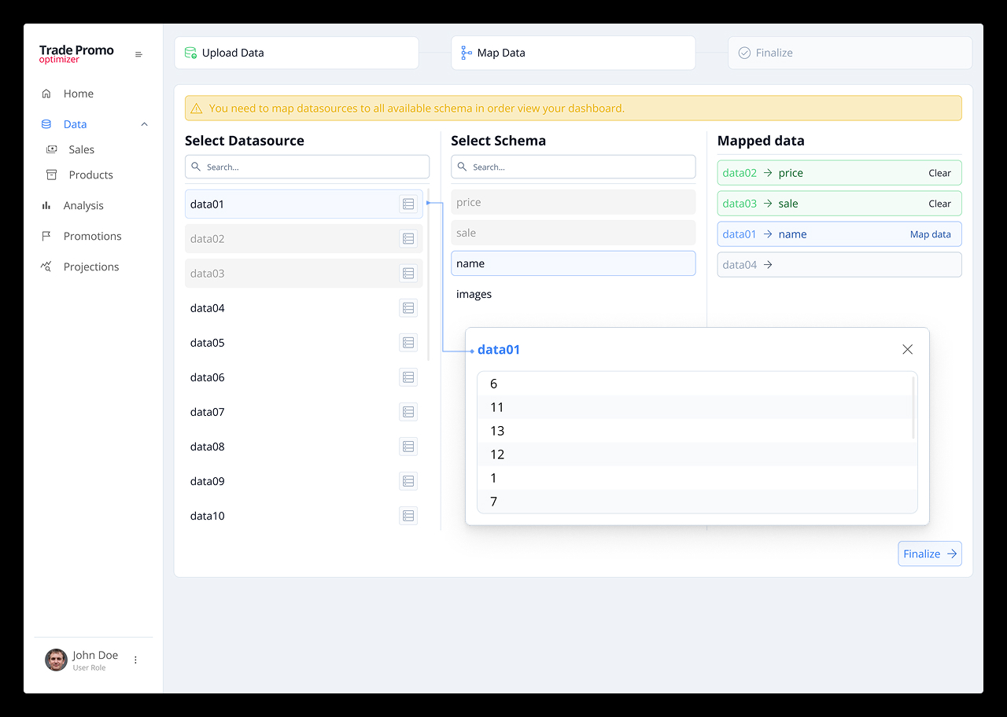Click the green database icon in Upload Data step
Screen dimensions: 1007x717
coord(190,52)
